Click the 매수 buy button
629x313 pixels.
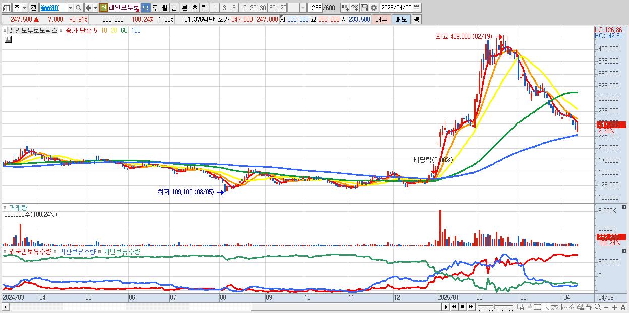(x=382, y=19)
